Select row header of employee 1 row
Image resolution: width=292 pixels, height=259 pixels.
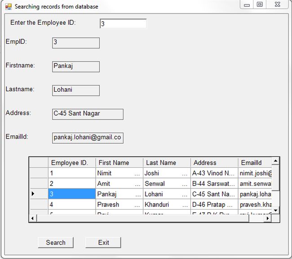click(x=39, y=173)
